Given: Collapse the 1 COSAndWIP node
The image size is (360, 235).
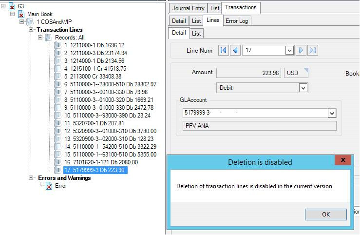Looking at the screenshot, I should coord(21,22).
